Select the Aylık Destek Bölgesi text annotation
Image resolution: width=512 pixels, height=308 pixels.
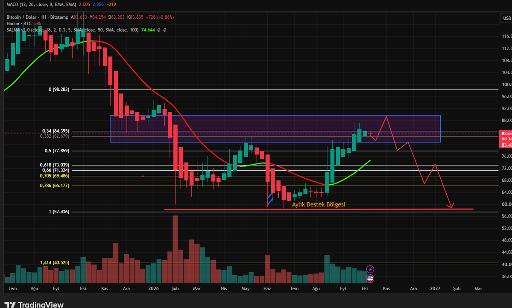[x=319, y=204]
